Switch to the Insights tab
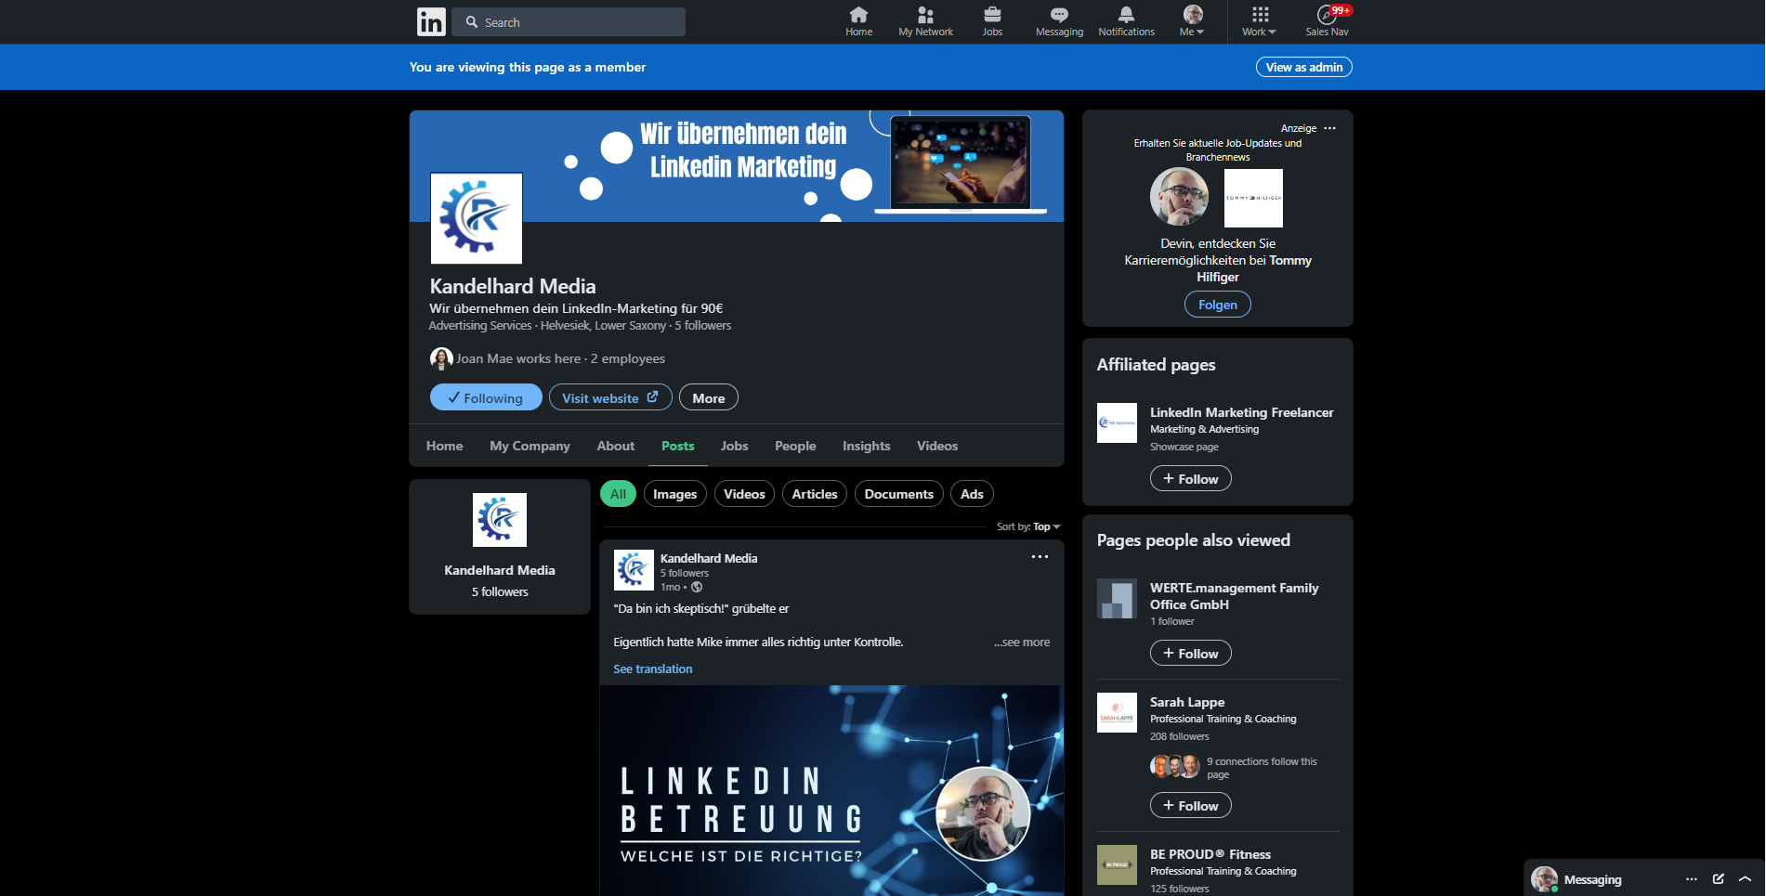Viewport: 1766px width, 896px height. (x=866, y=446)
